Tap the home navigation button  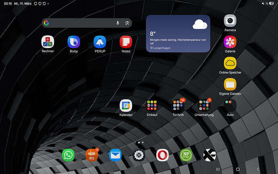coord(238,169)
